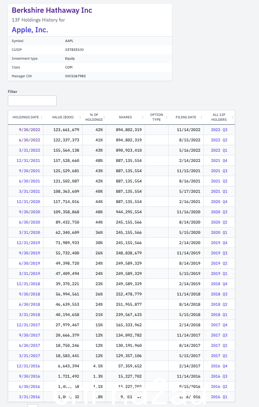Image resolution: width=259 pixels, height=407 pixels.
Task: Sort by All 13F Holders column
Action: (219, 117)
